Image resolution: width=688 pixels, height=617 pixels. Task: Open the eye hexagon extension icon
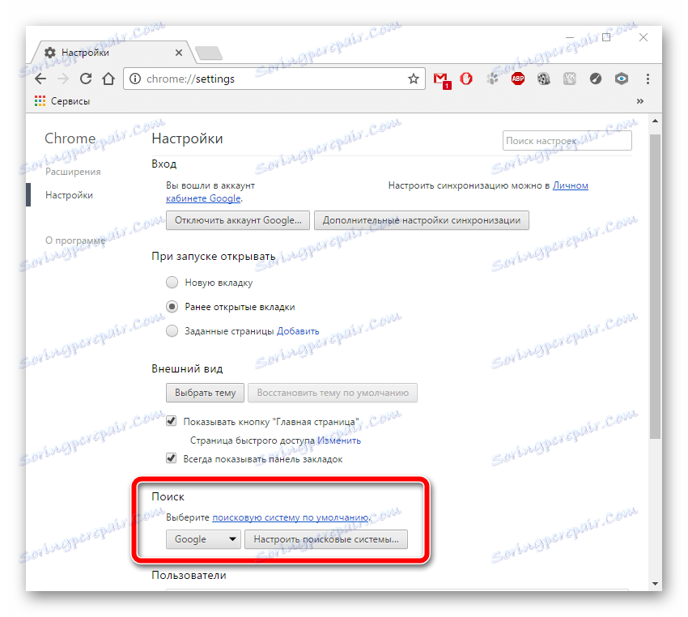click(x=622, y=79)
